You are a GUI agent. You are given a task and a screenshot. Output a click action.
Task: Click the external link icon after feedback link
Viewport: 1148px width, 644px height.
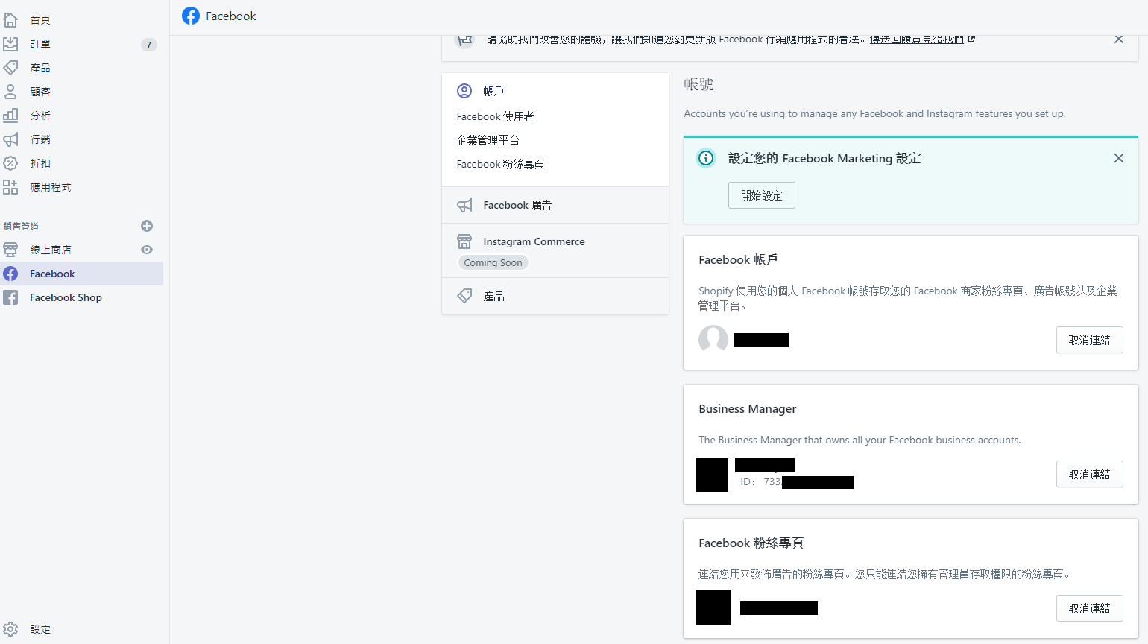(971, 39)
